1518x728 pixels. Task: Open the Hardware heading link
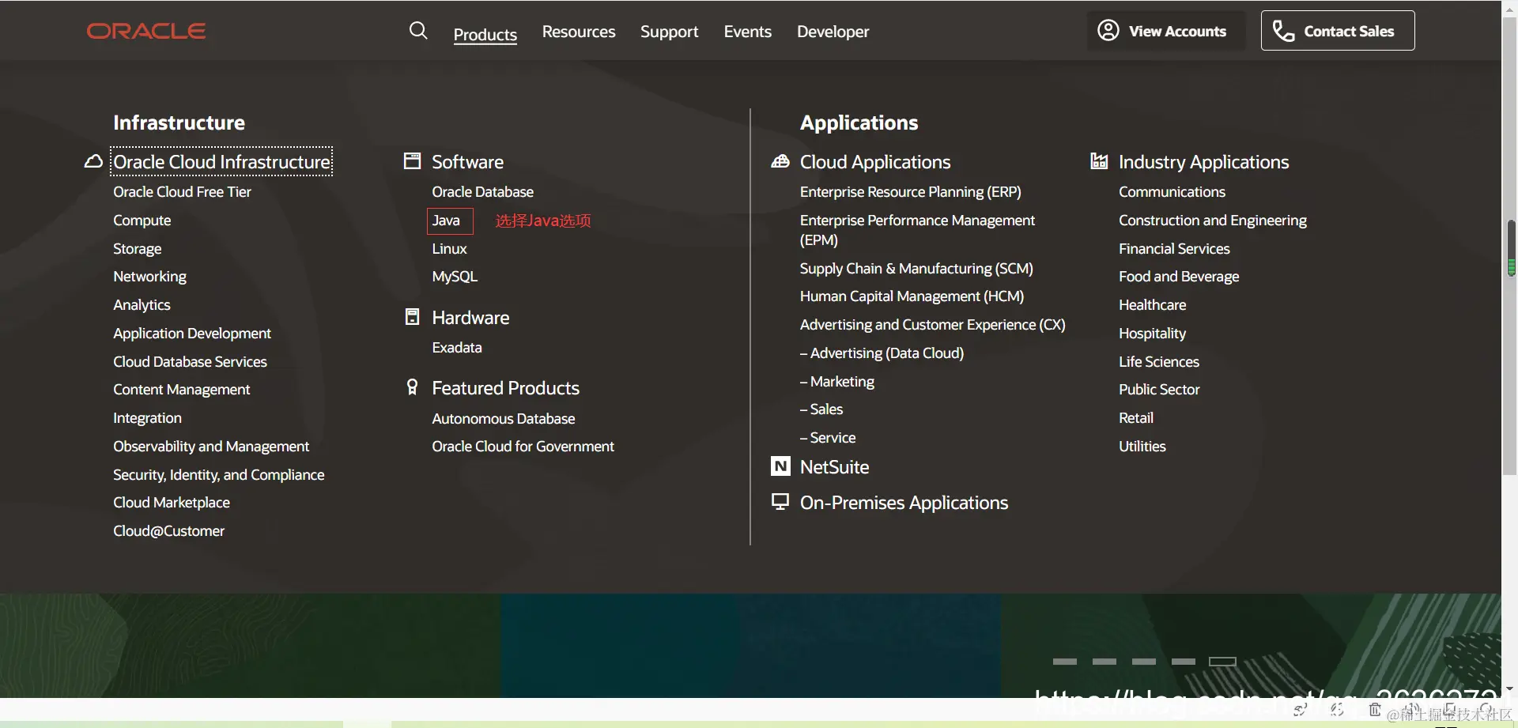coord(470,317)
